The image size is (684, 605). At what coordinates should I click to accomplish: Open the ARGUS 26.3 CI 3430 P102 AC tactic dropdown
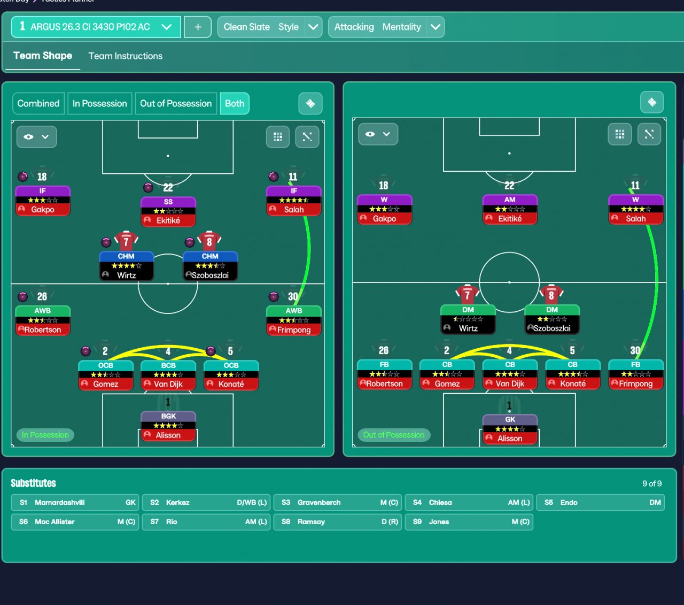click(x=96, y=27)
